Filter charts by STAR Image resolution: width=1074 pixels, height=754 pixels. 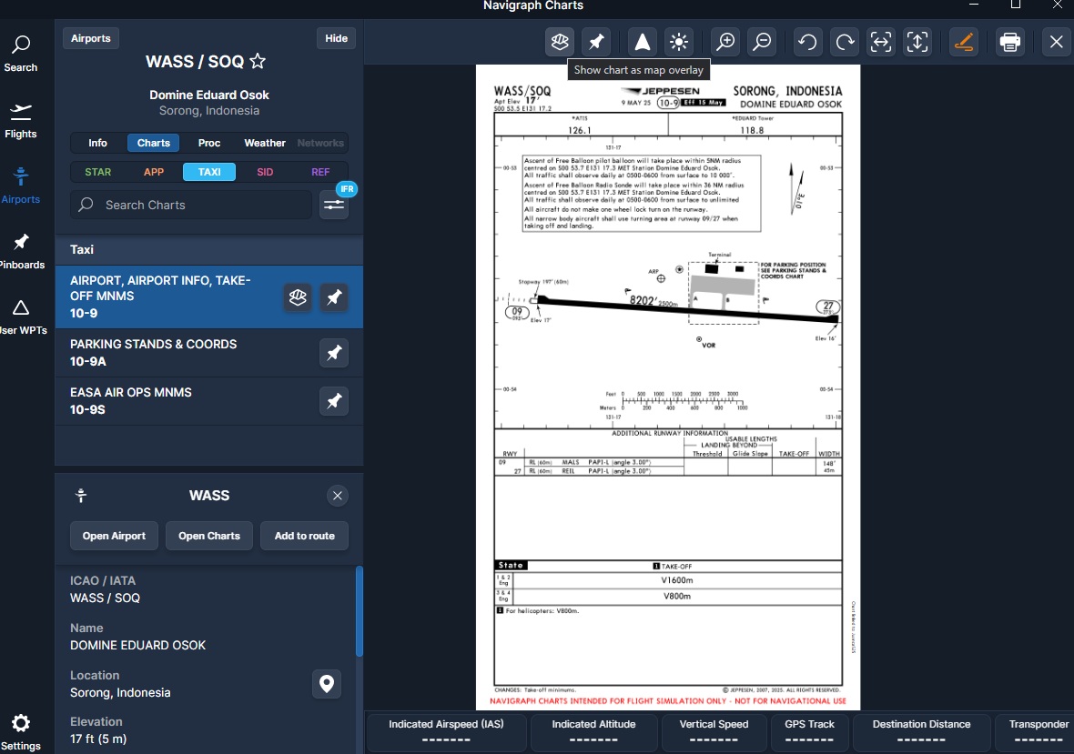98,172
